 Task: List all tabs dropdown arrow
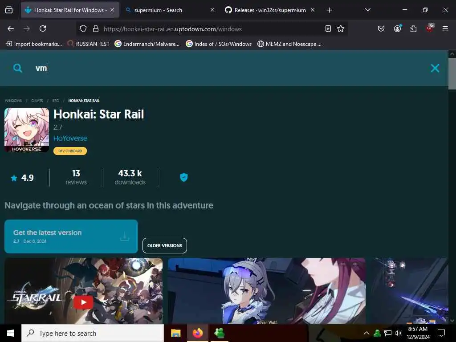(x=367, y=10)
